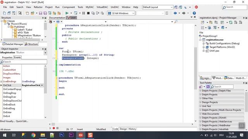Open the Component menu
This screenshot has width=248, height=139.
[69, 7]
